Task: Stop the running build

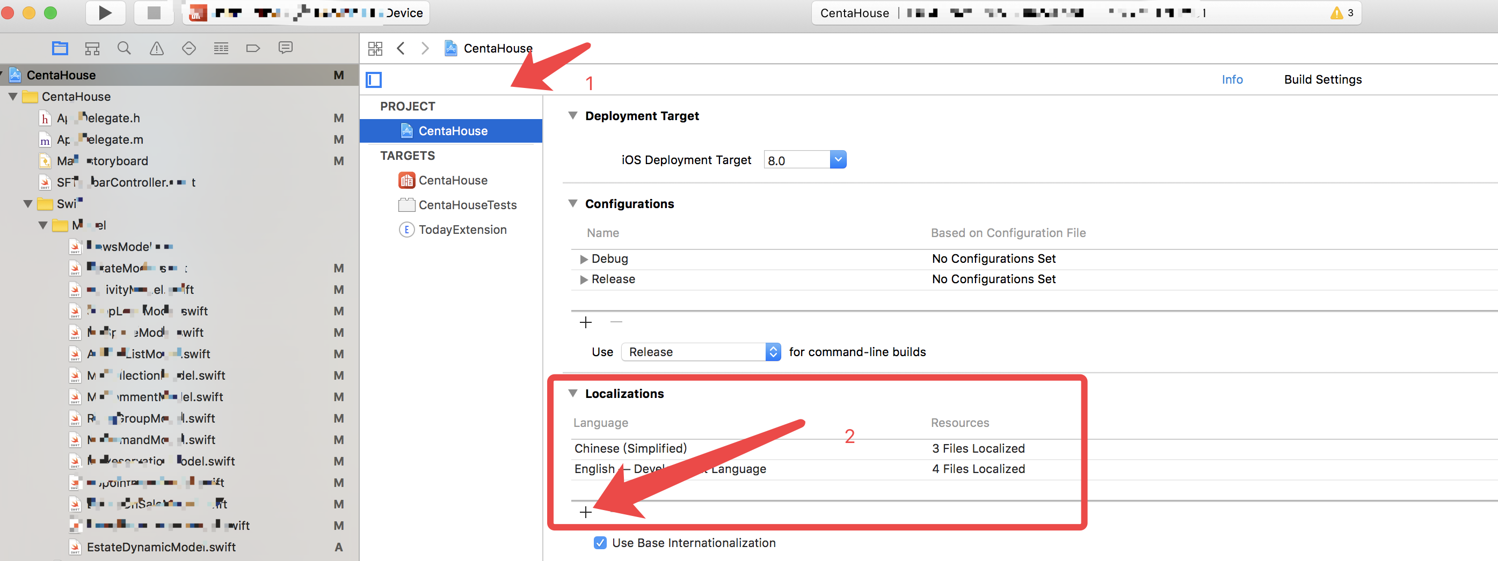Action: tap(154, 13)
